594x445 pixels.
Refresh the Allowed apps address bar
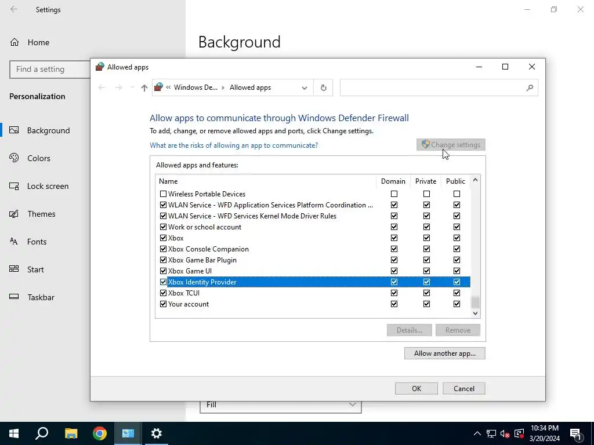click(323, 88)
